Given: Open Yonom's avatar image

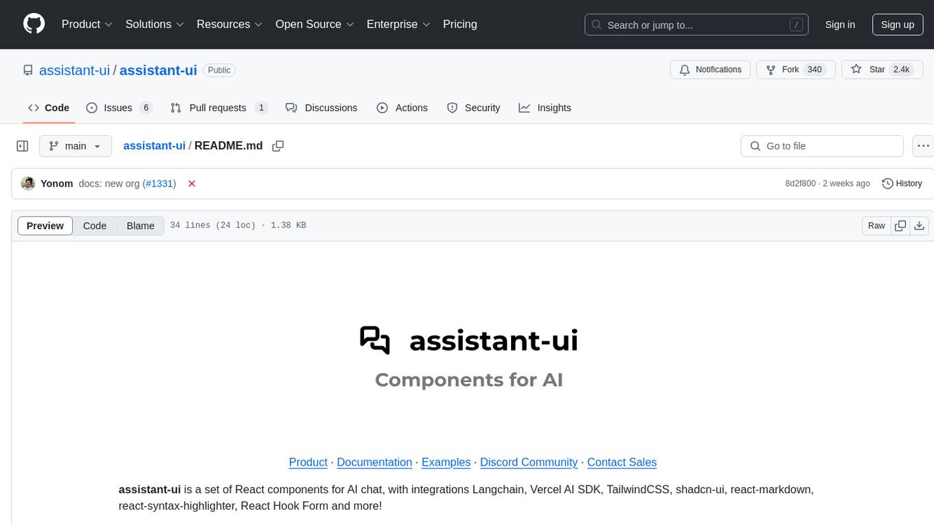Looking at the screenshot, I should pyautogui.click(x=28, y=184).
